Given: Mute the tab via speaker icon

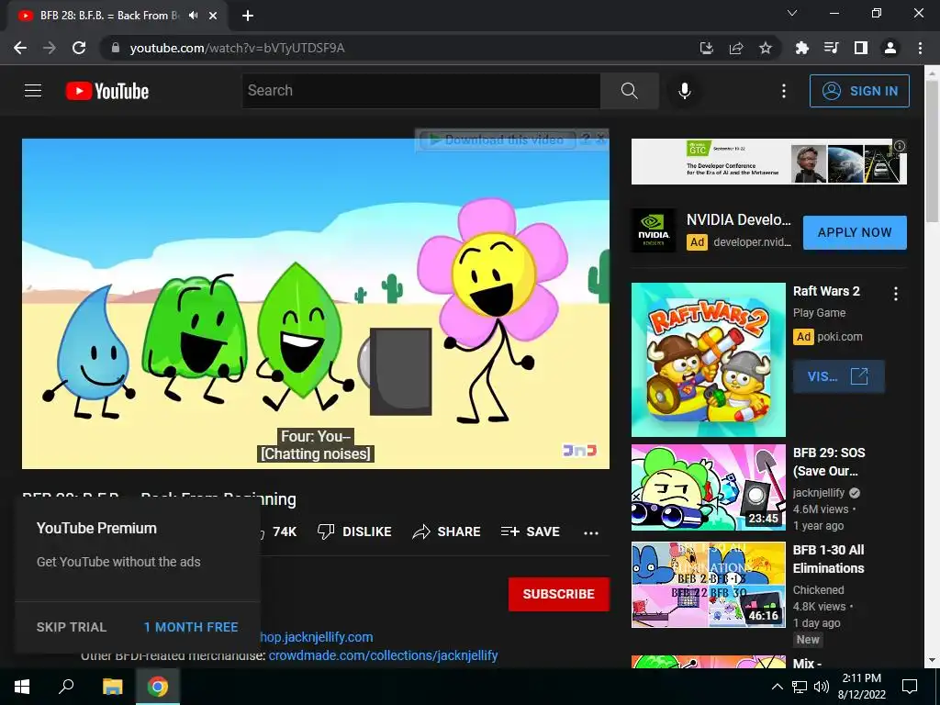Looking at the screenshot, I should pyautogui.click(x=193, y=16).
